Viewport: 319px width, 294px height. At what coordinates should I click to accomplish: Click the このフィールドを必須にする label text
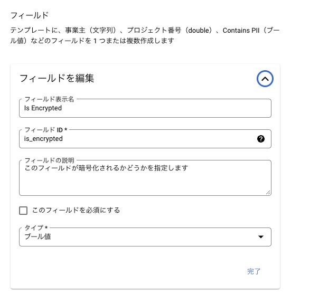click(76, 210)
